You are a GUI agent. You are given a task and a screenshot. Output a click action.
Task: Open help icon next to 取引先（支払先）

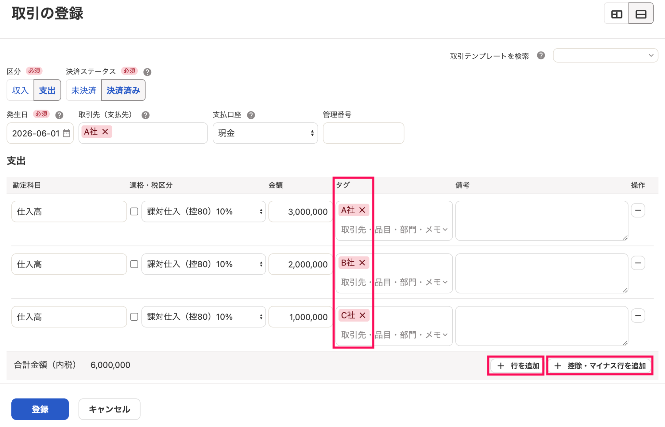145,115
